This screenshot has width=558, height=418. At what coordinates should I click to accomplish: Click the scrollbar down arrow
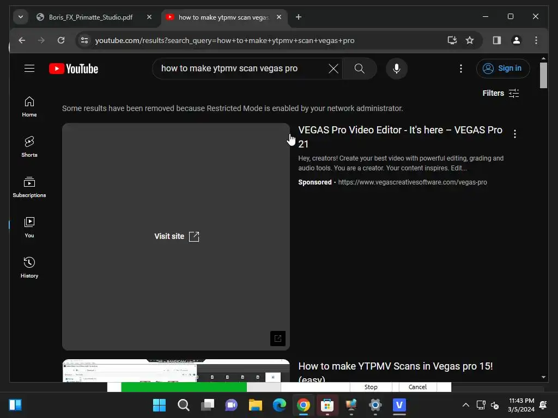[x=543, y=377]
